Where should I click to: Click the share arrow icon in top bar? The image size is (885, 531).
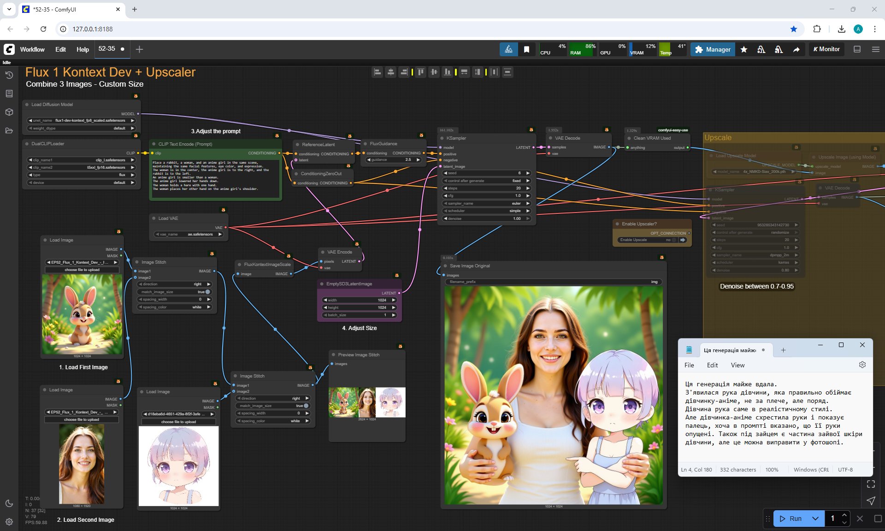coord(796,49)
